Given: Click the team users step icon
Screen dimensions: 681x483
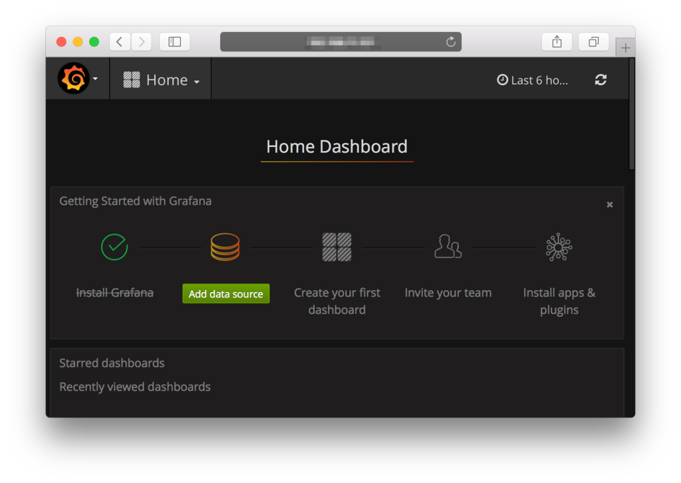Looking at the screenshot, I should tap(448, 246).
